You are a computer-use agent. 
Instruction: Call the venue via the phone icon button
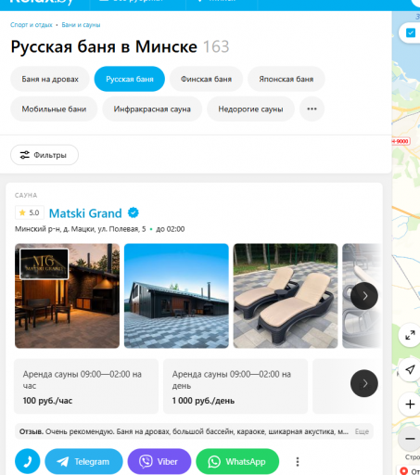click(28, 461)
